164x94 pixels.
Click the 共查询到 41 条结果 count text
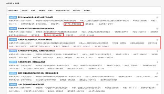click(x=13, y=3)
